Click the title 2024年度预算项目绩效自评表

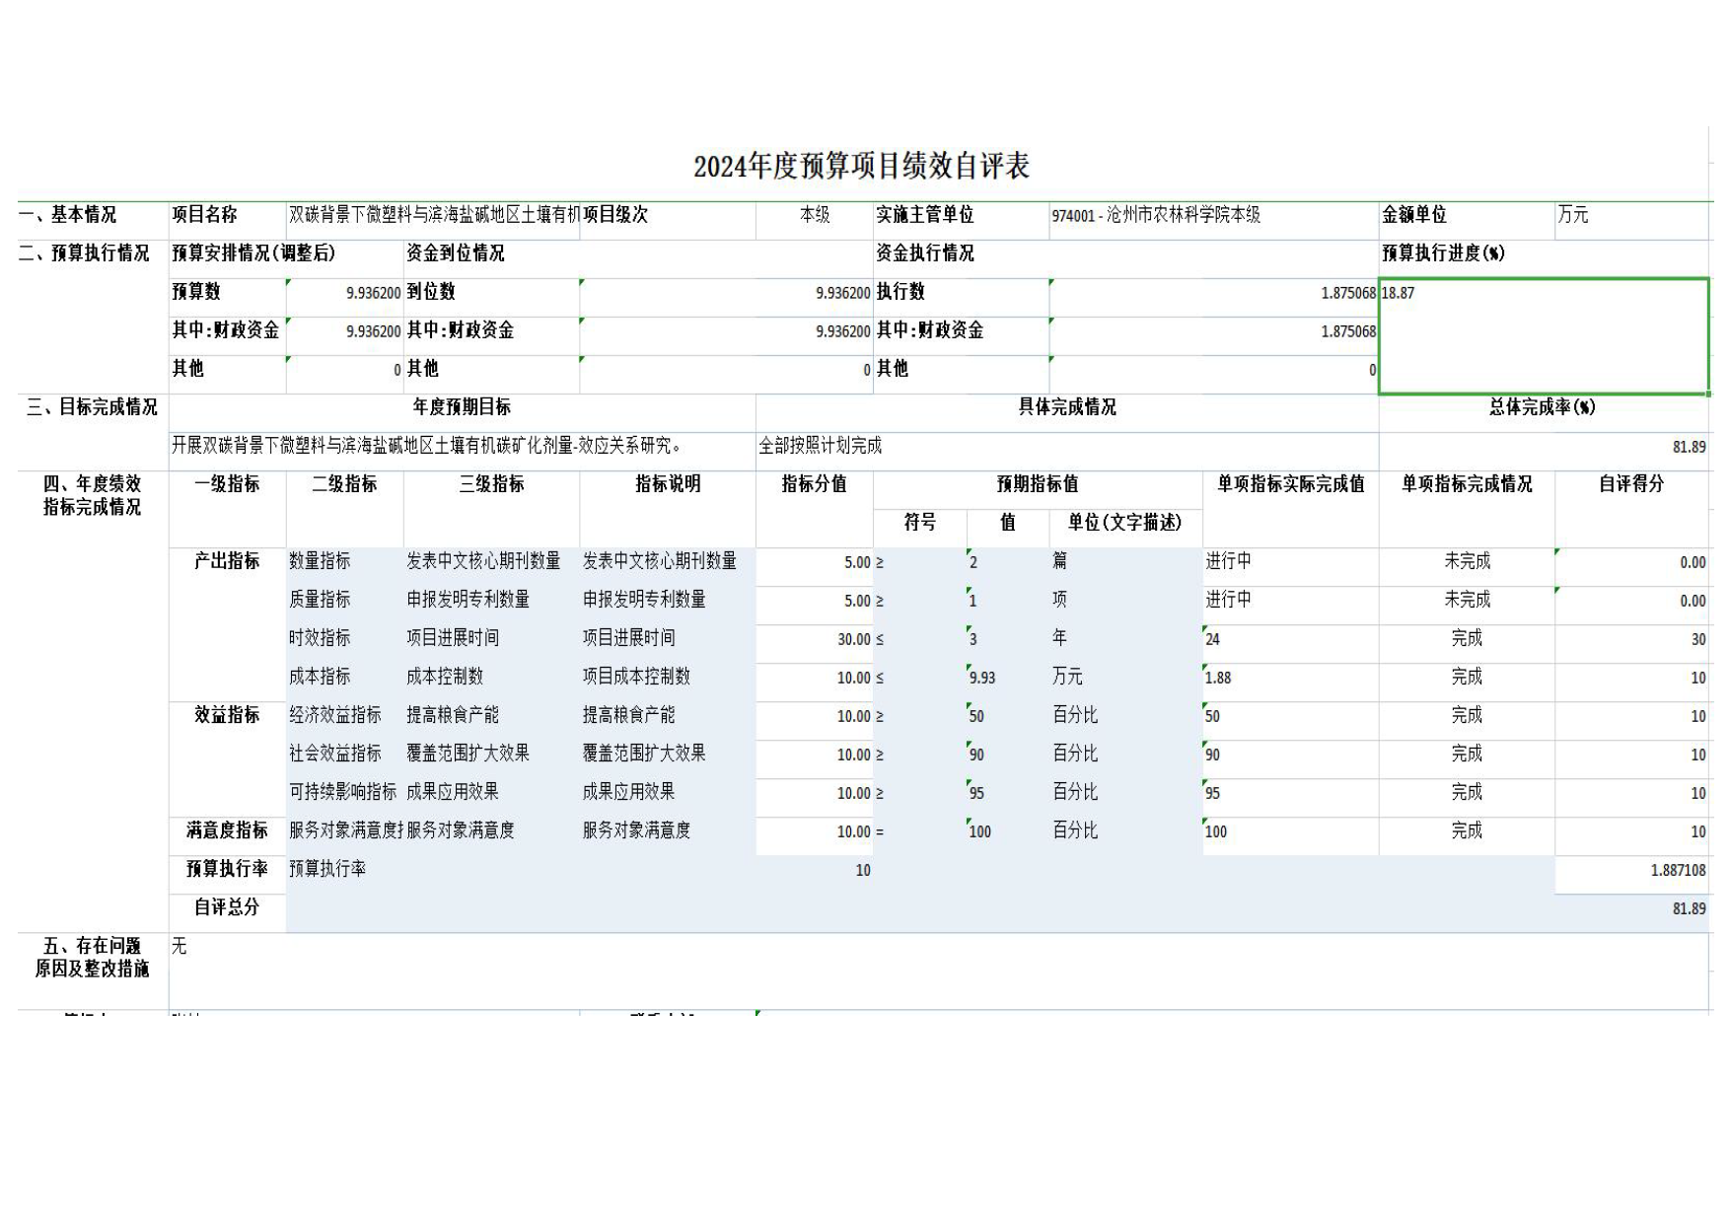click(x=861, y=166)
